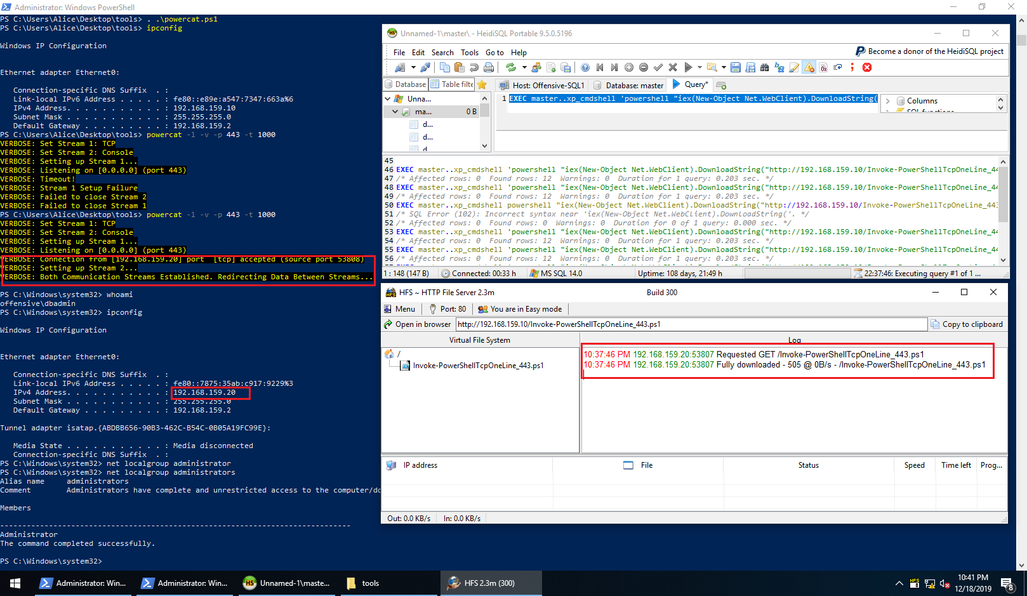This screenshot has height=596, width=1027.
Task: Click the green Refresh icon in HeidiSQL
Action: (511, 67)
